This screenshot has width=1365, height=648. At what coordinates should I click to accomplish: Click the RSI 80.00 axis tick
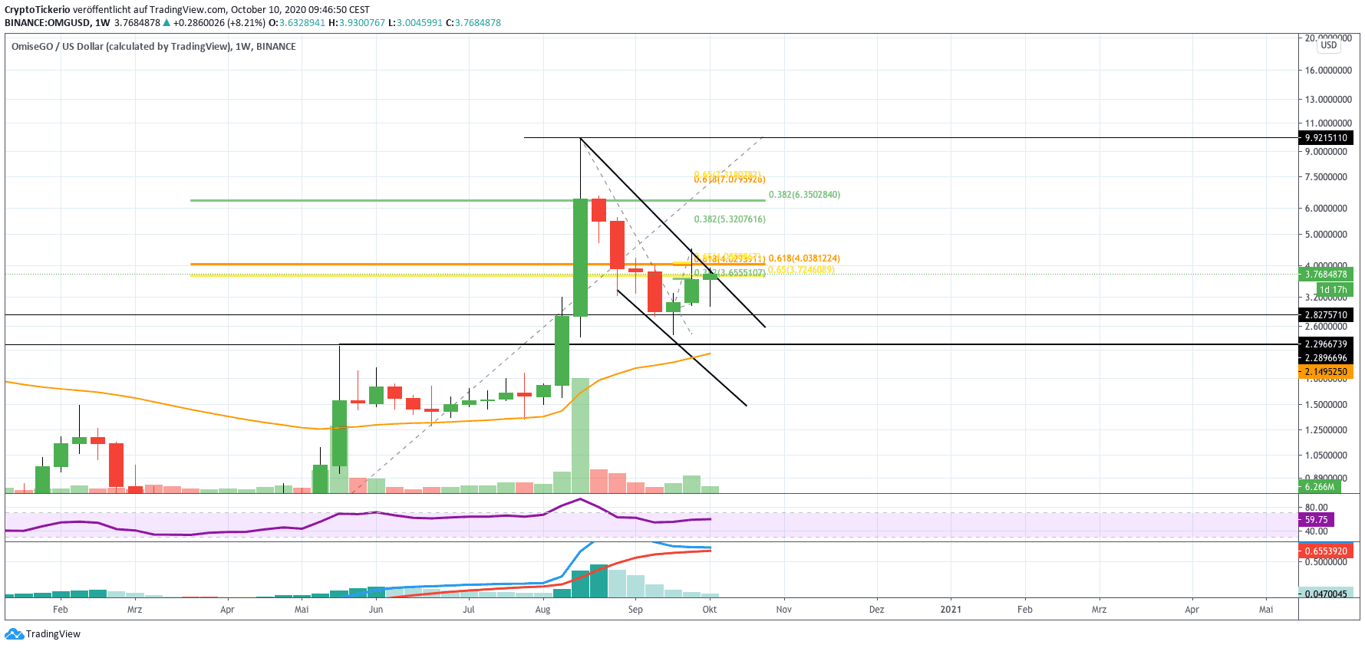coord(1316,508)
